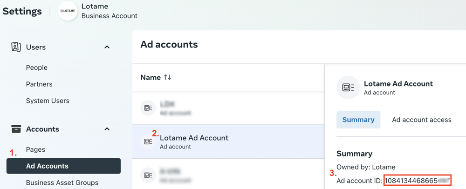Click the first blurred ad account icon
The height and width of the screenshot is (189, 466).
tap(148, 108)
